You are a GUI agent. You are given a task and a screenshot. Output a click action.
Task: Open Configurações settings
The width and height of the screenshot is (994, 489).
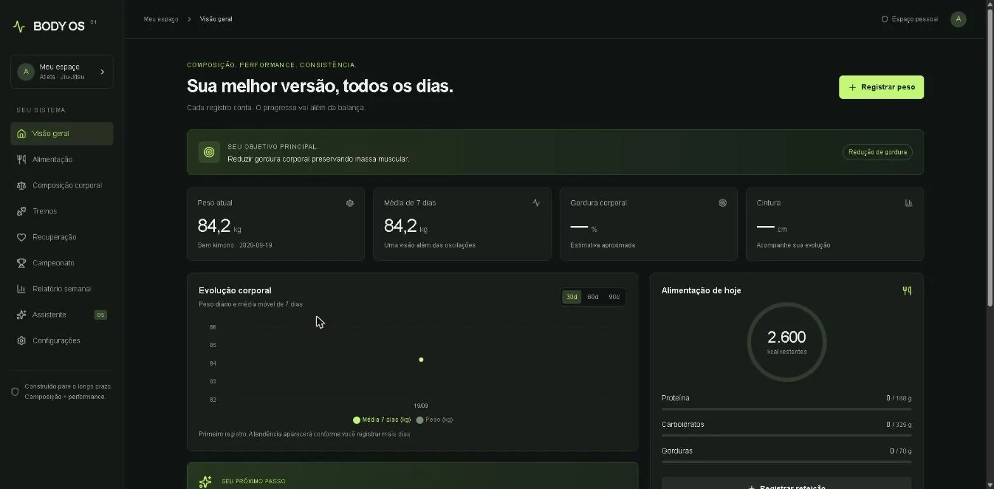62,341
